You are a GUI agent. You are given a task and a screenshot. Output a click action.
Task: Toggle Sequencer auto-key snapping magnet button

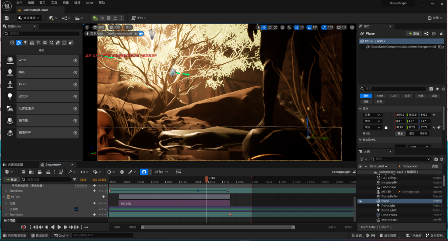144,172
